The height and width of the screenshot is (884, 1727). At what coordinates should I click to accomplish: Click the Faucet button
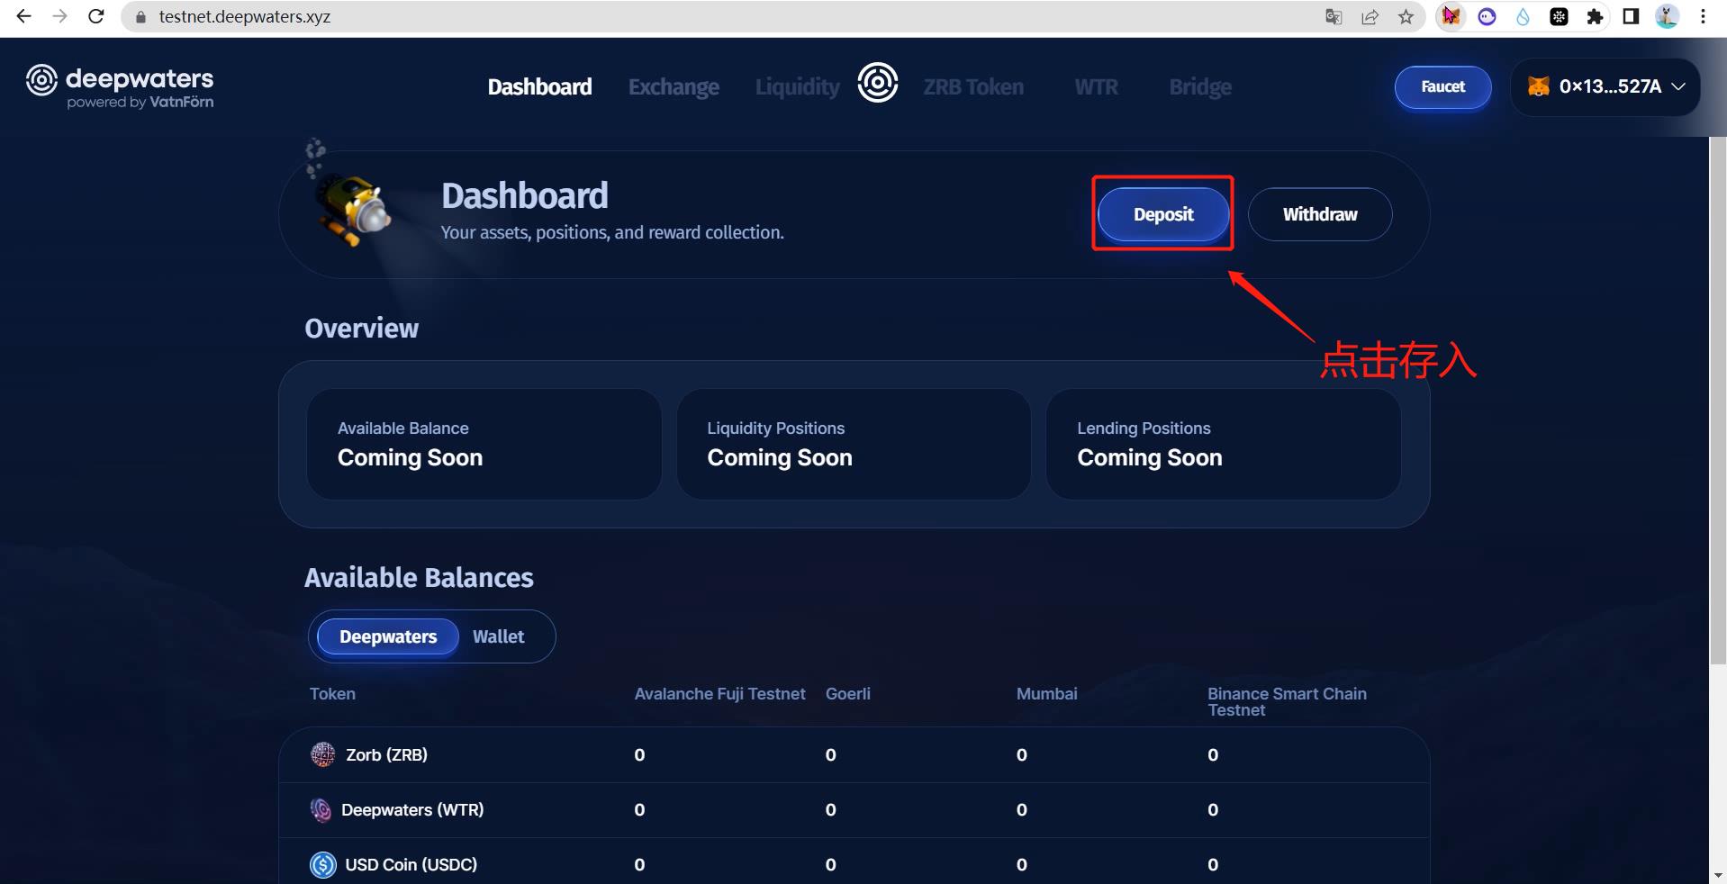click(1442, 86)
